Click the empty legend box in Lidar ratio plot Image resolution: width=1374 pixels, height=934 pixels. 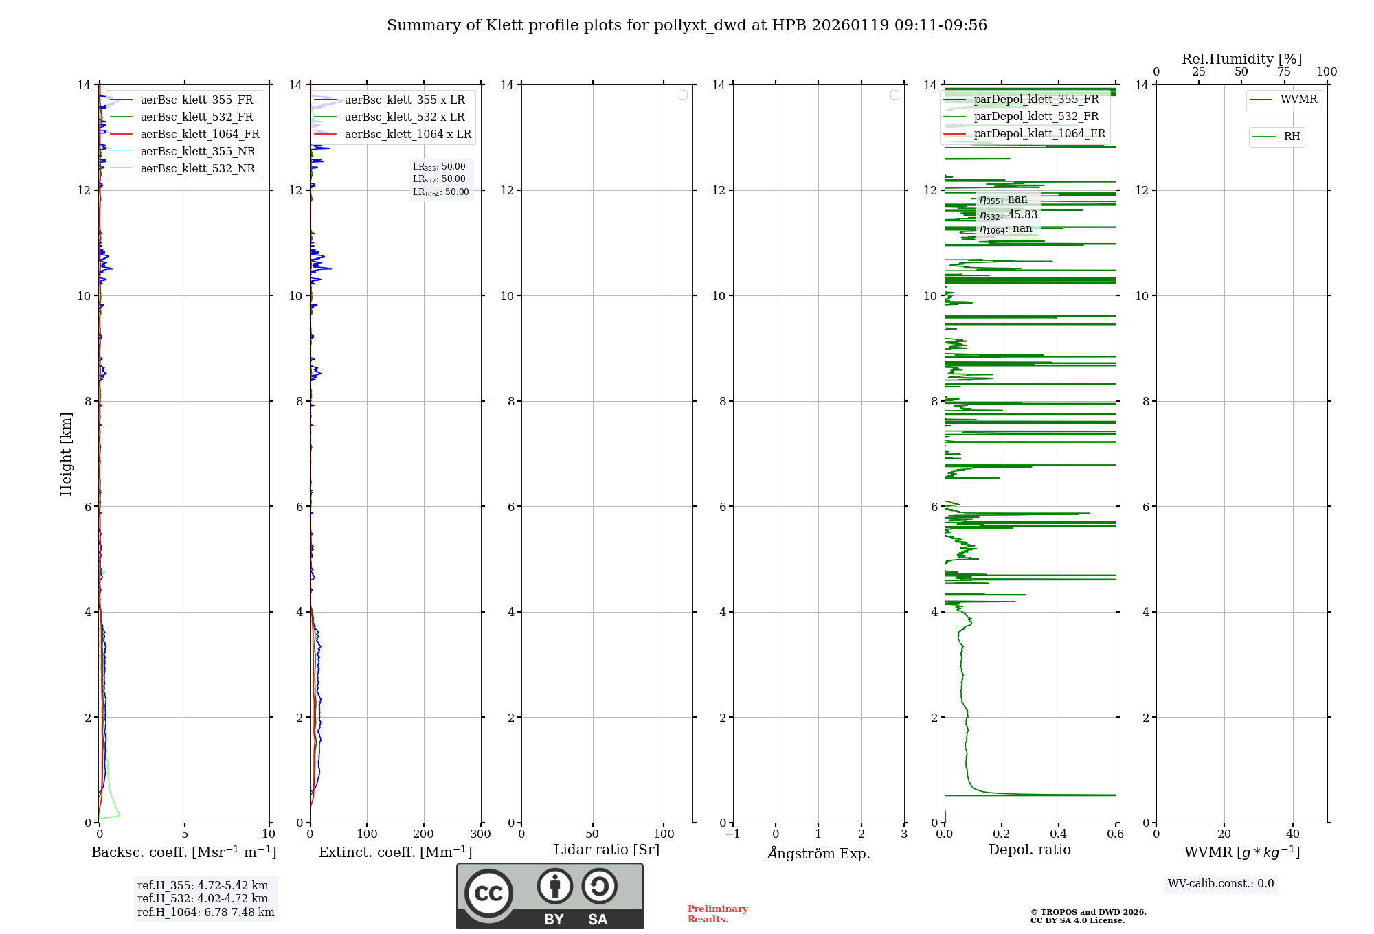click(683, 95)
